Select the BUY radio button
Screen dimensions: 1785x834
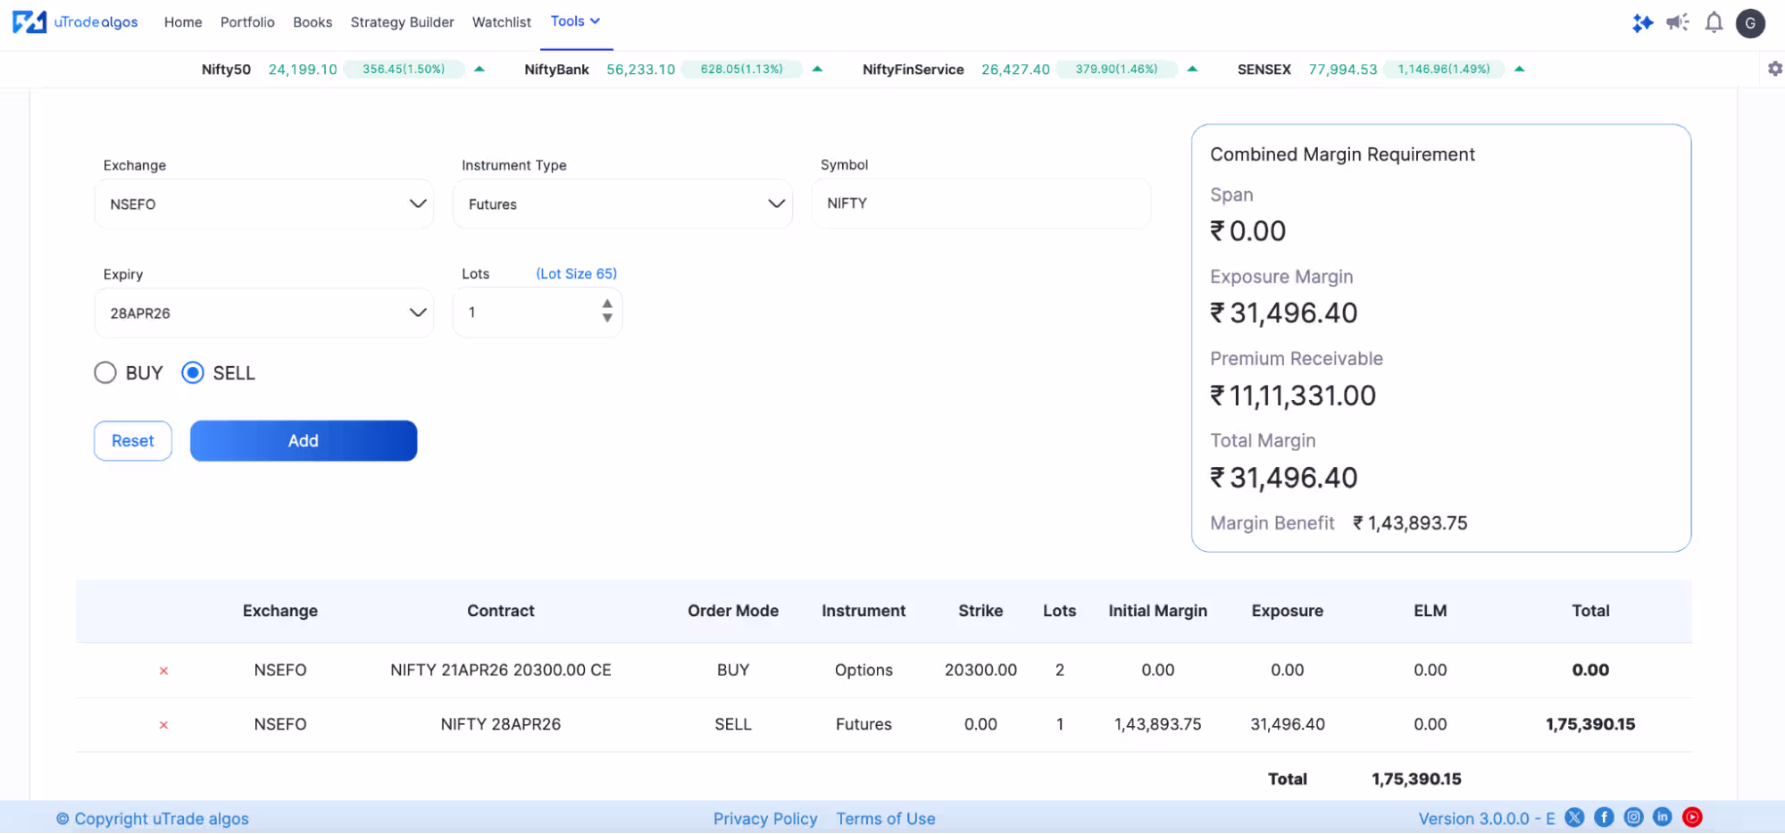105,372
